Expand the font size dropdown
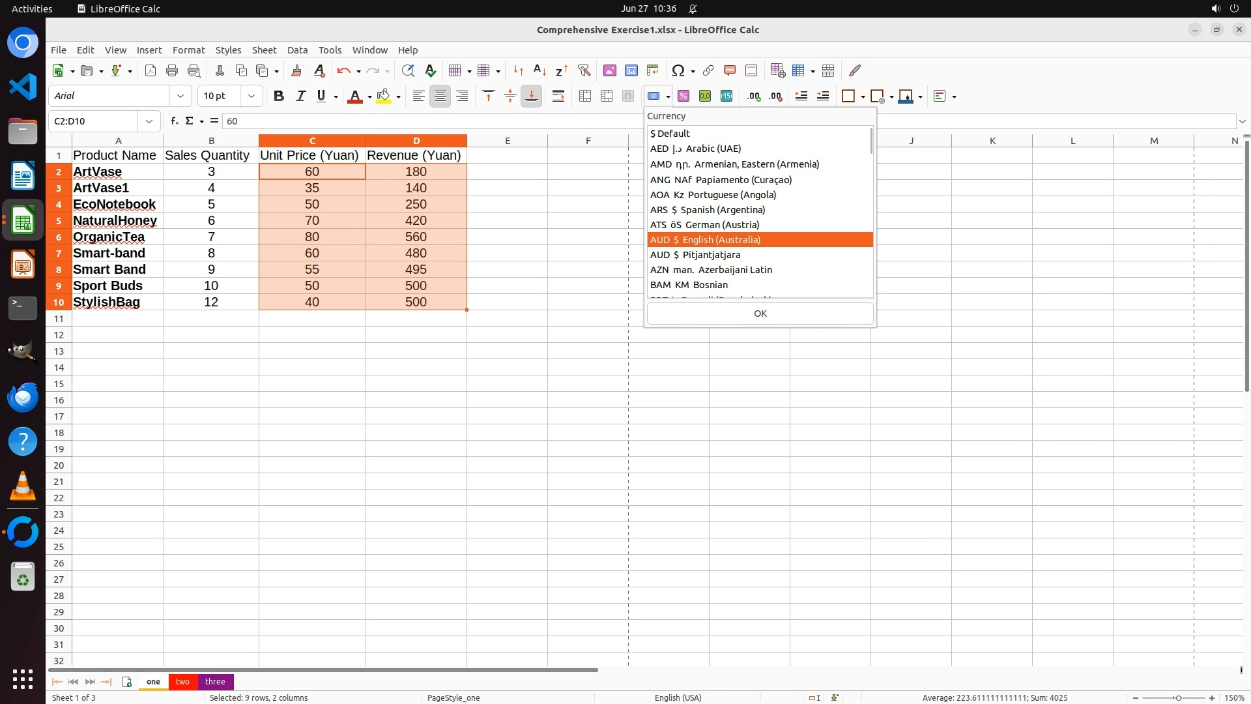The image size is (1251, 704). 252,96
